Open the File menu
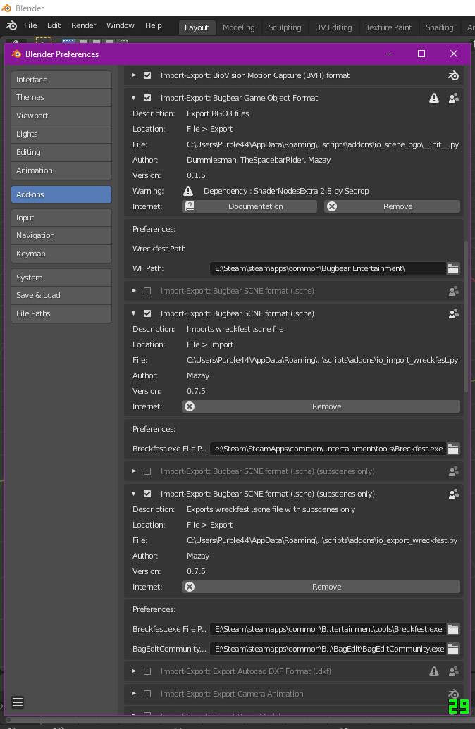The height and width of the screenshot is (729, 475). tap(30, 25)
